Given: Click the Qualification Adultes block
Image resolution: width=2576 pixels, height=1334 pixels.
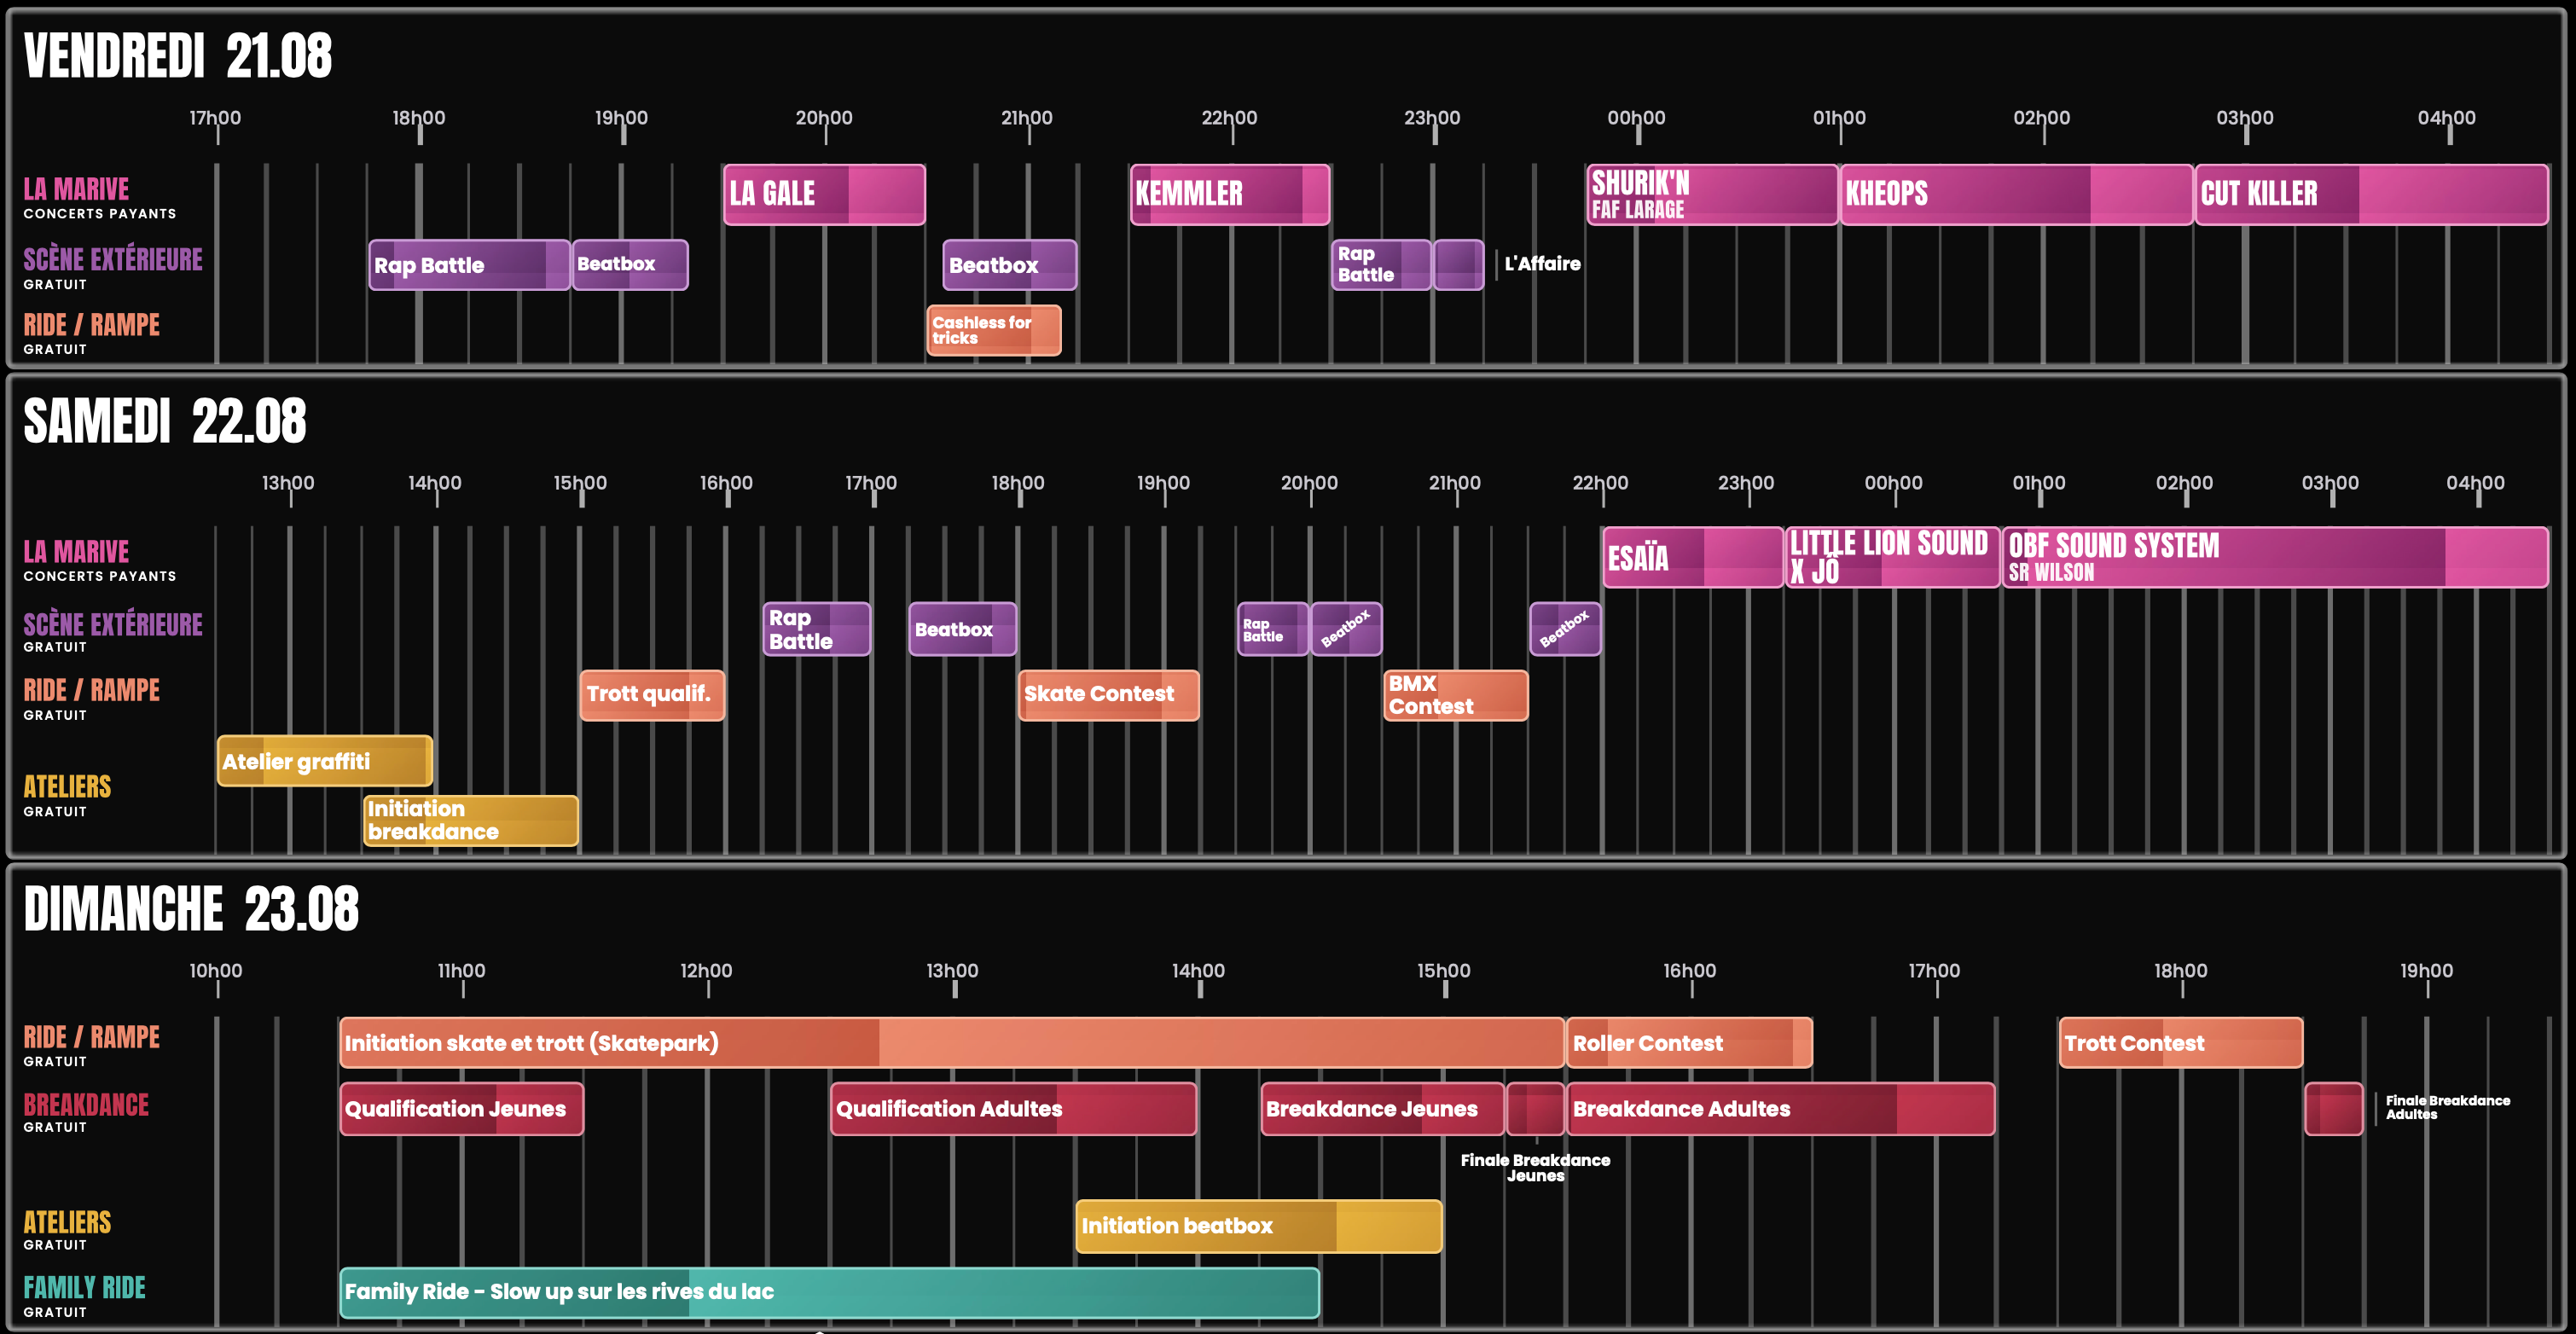Looking at the screenshot, I should (x=1014, y=1109).
